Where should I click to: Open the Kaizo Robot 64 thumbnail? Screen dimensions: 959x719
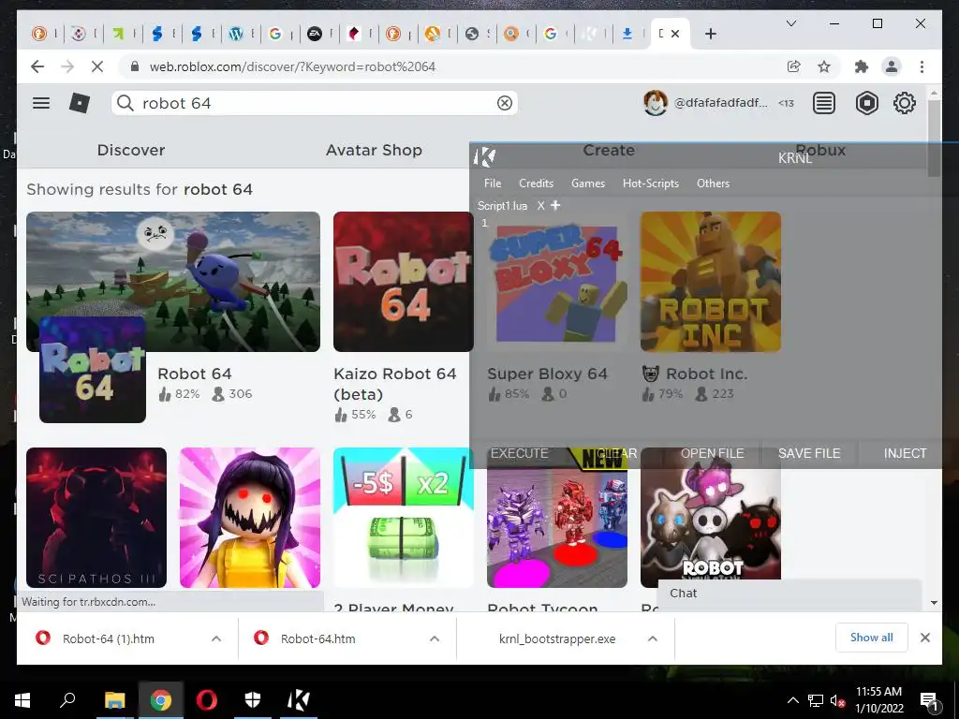(404, 282)
